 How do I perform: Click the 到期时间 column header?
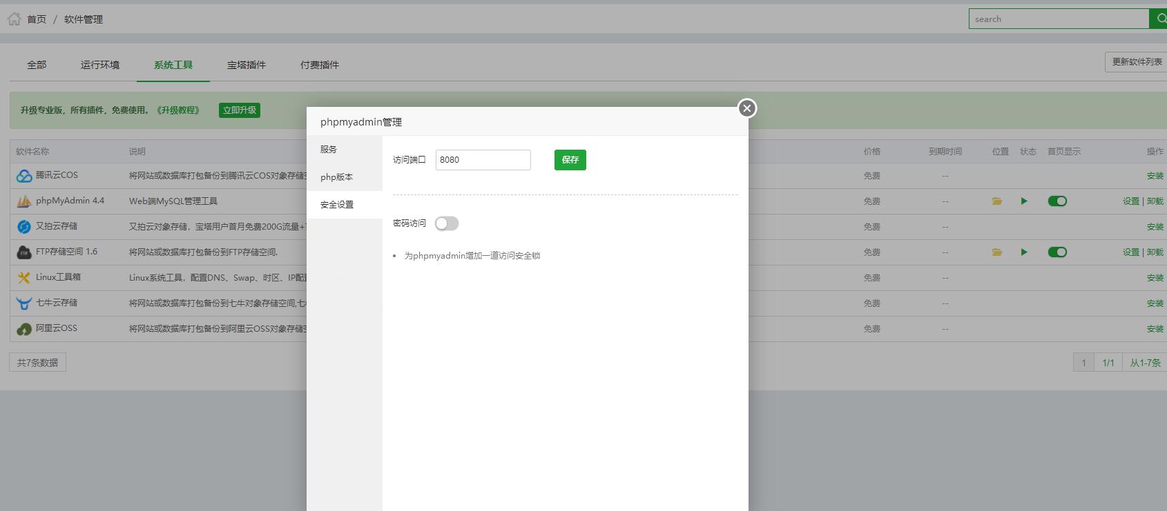[945, 152]
